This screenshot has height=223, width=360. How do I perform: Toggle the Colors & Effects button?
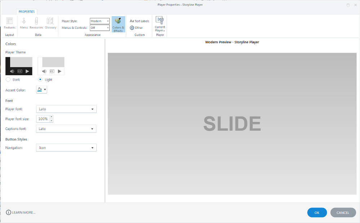[x=118, y=24]
